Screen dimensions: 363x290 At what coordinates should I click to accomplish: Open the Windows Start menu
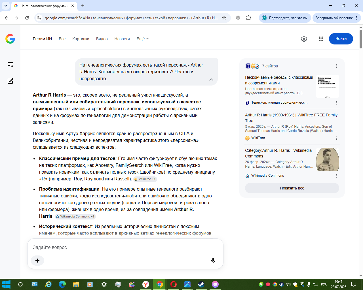click(x=6, y=284)
